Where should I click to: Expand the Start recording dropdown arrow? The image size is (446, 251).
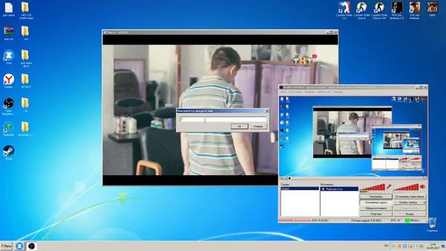tap(424, 202)
